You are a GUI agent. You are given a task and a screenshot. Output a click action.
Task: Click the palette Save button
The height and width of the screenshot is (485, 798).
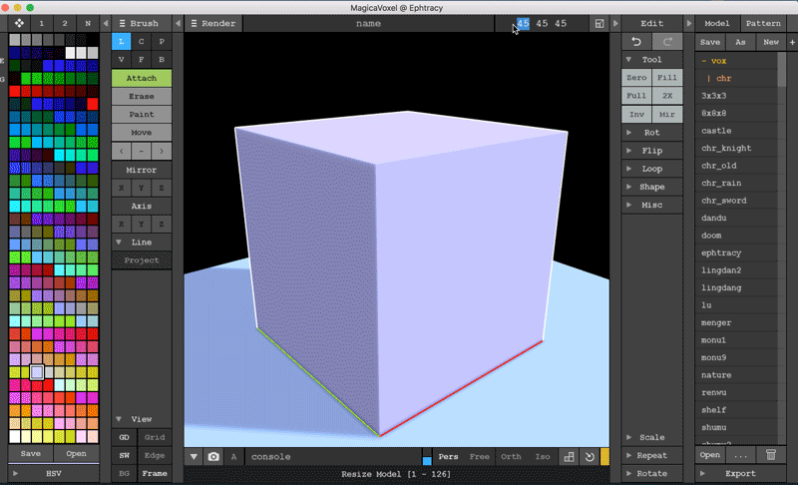pos(31,453)
